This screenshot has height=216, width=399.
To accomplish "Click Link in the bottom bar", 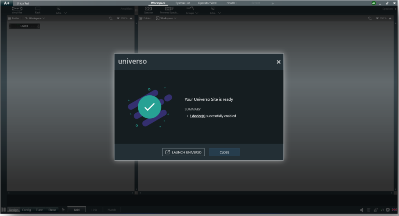I will 94,210.
